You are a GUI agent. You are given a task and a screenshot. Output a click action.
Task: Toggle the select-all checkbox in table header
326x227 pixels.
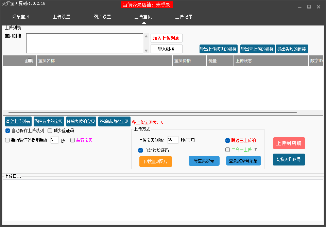point(30,61)
